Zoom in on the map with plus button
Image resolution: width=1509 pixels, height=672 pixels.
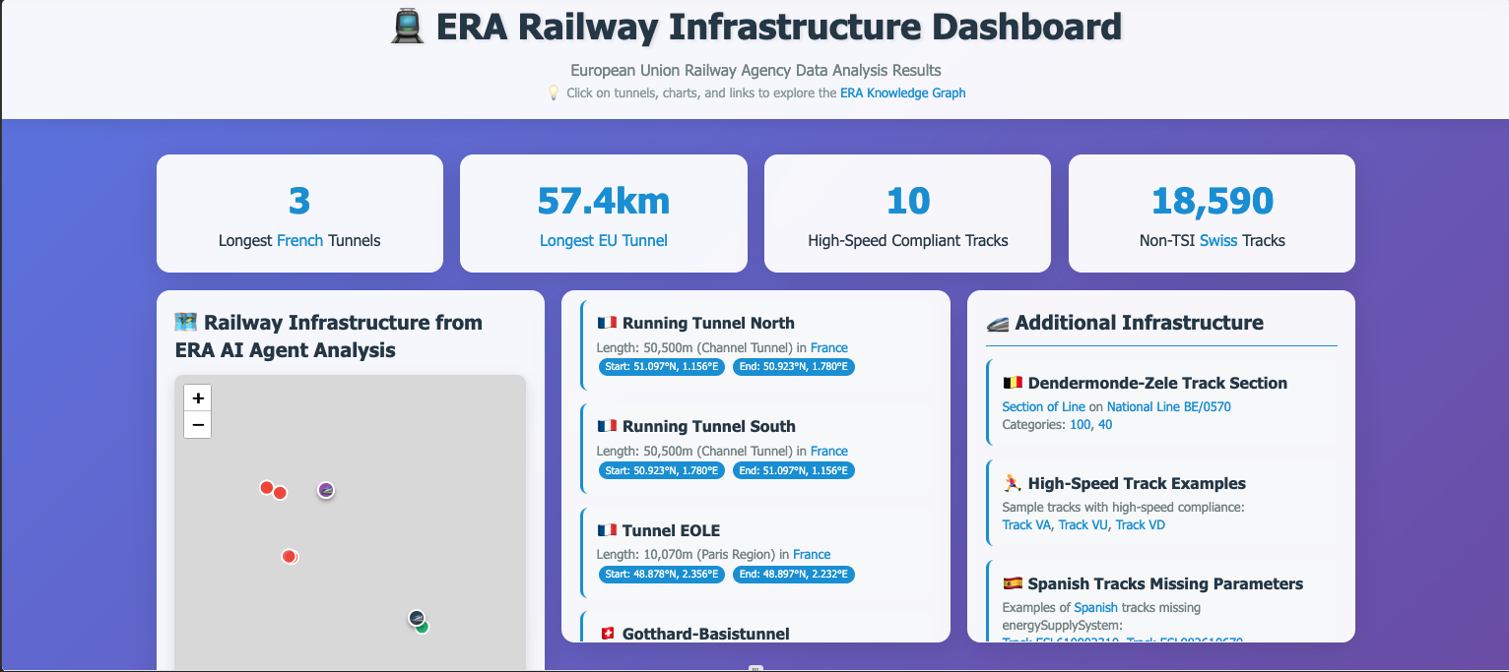pos(198,397)
